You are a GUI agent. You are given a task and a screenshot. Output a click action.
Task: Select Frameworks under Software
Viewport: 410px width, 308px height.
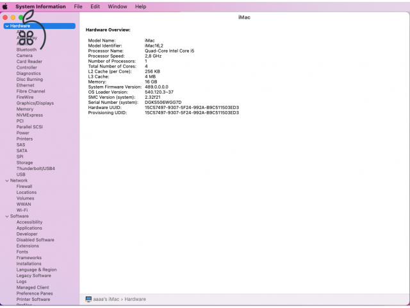[29, 258]
